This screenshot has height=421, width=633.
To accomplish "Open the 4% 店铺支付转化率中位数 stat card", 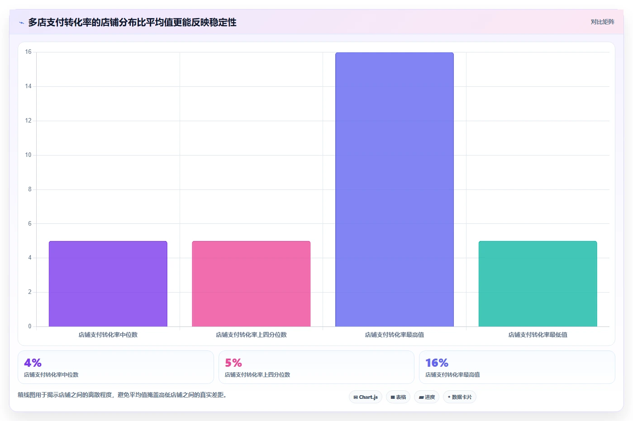I will click(x=116, y=367).
